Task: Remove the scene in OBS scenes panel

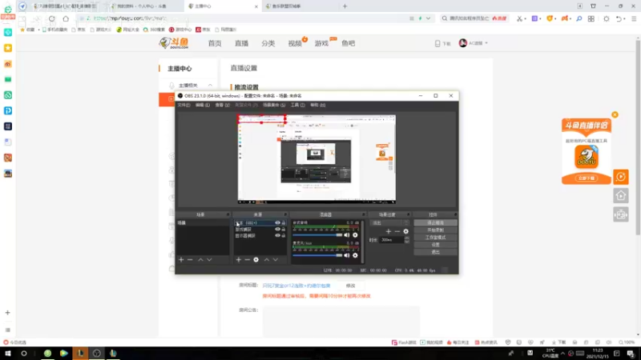Action: [190, 259]
